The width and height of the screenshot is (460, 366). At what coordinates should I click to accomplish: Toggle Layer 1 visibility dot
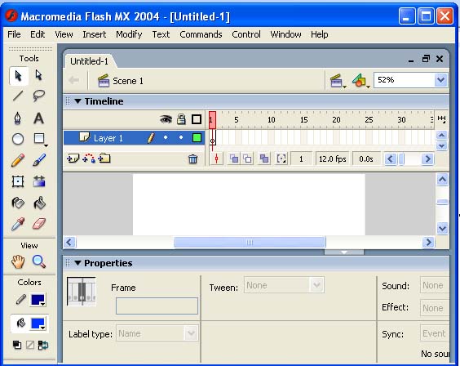point(166,137)
